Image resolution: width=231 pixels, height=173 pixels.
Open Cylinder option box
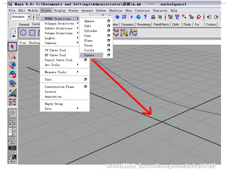pyautogui.click(x=109, y=31)
